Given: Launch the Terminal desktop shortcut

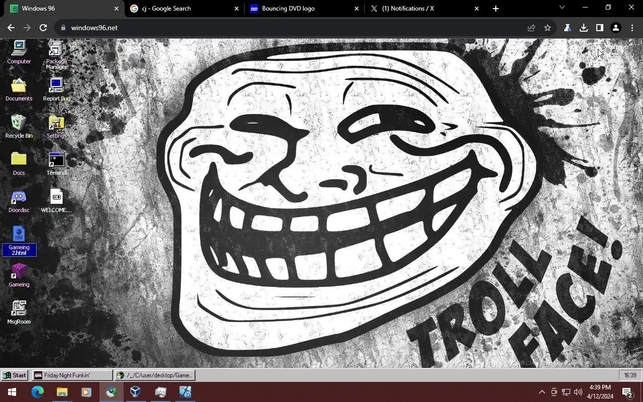Looking at the screenshot, I should [56, 164].
